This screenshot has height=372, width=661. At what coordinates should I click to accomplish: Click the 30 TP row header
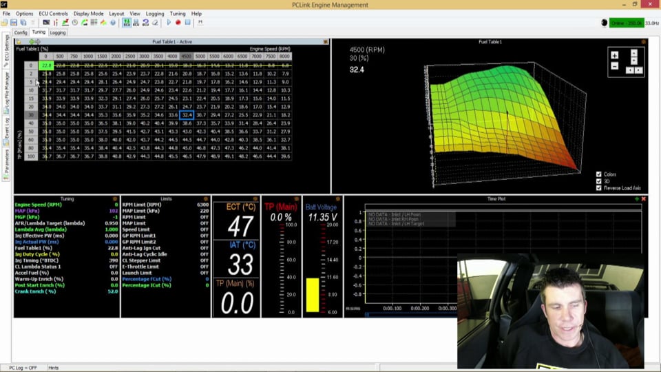point(31,115)
